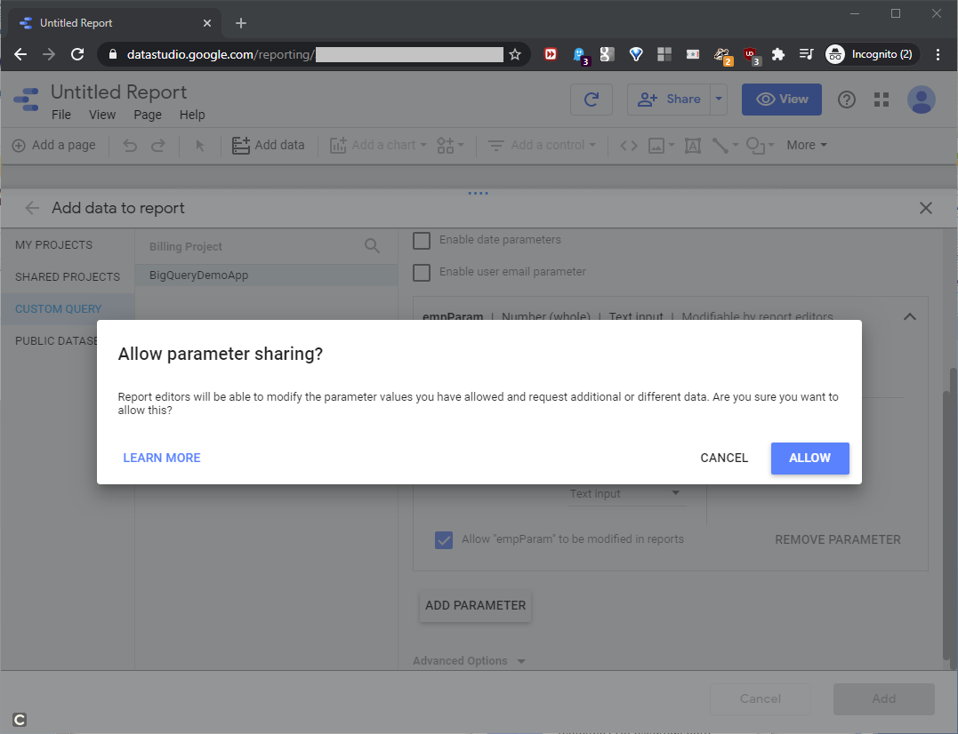Enable user email parameter checkbox

coord(422,272)
